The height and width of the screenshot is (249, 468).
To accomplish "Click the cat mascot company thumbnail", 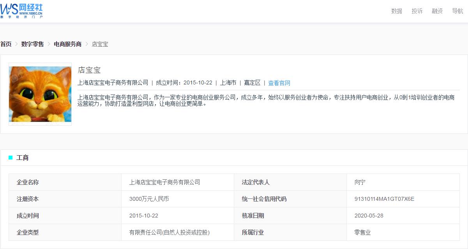I will point(40,95).
